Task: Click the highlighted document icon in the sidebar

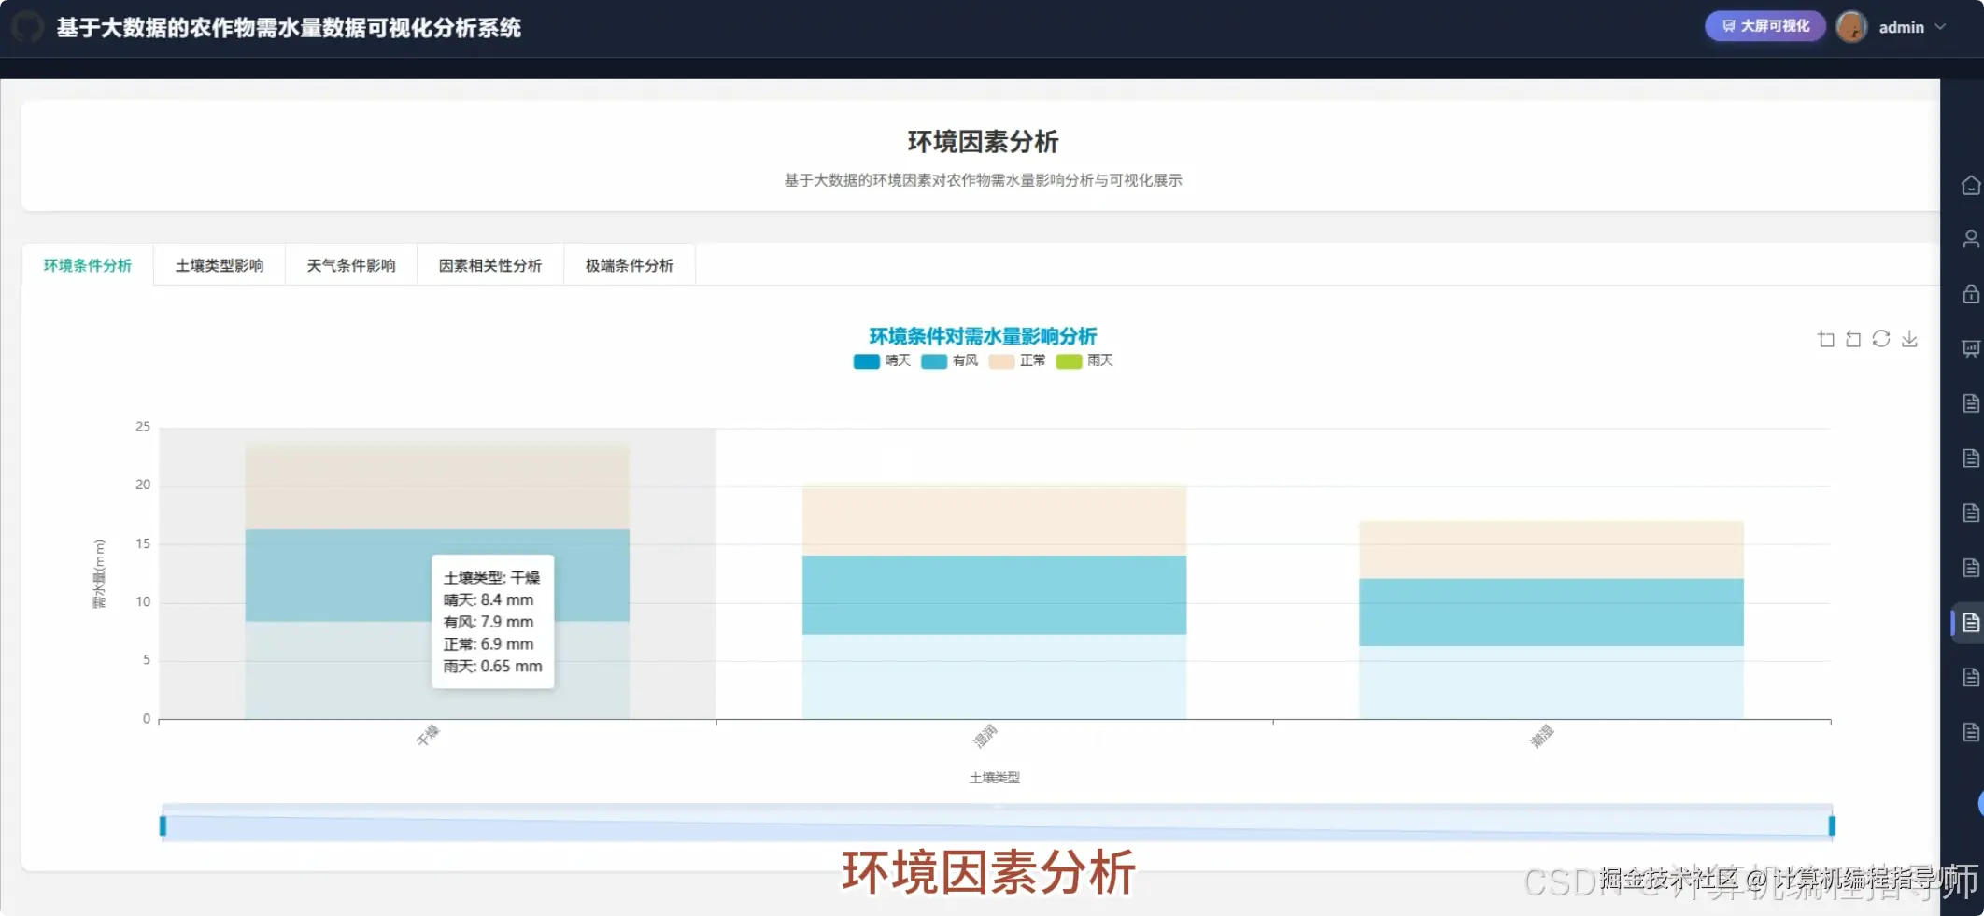Action: (x=1971, y=622)
